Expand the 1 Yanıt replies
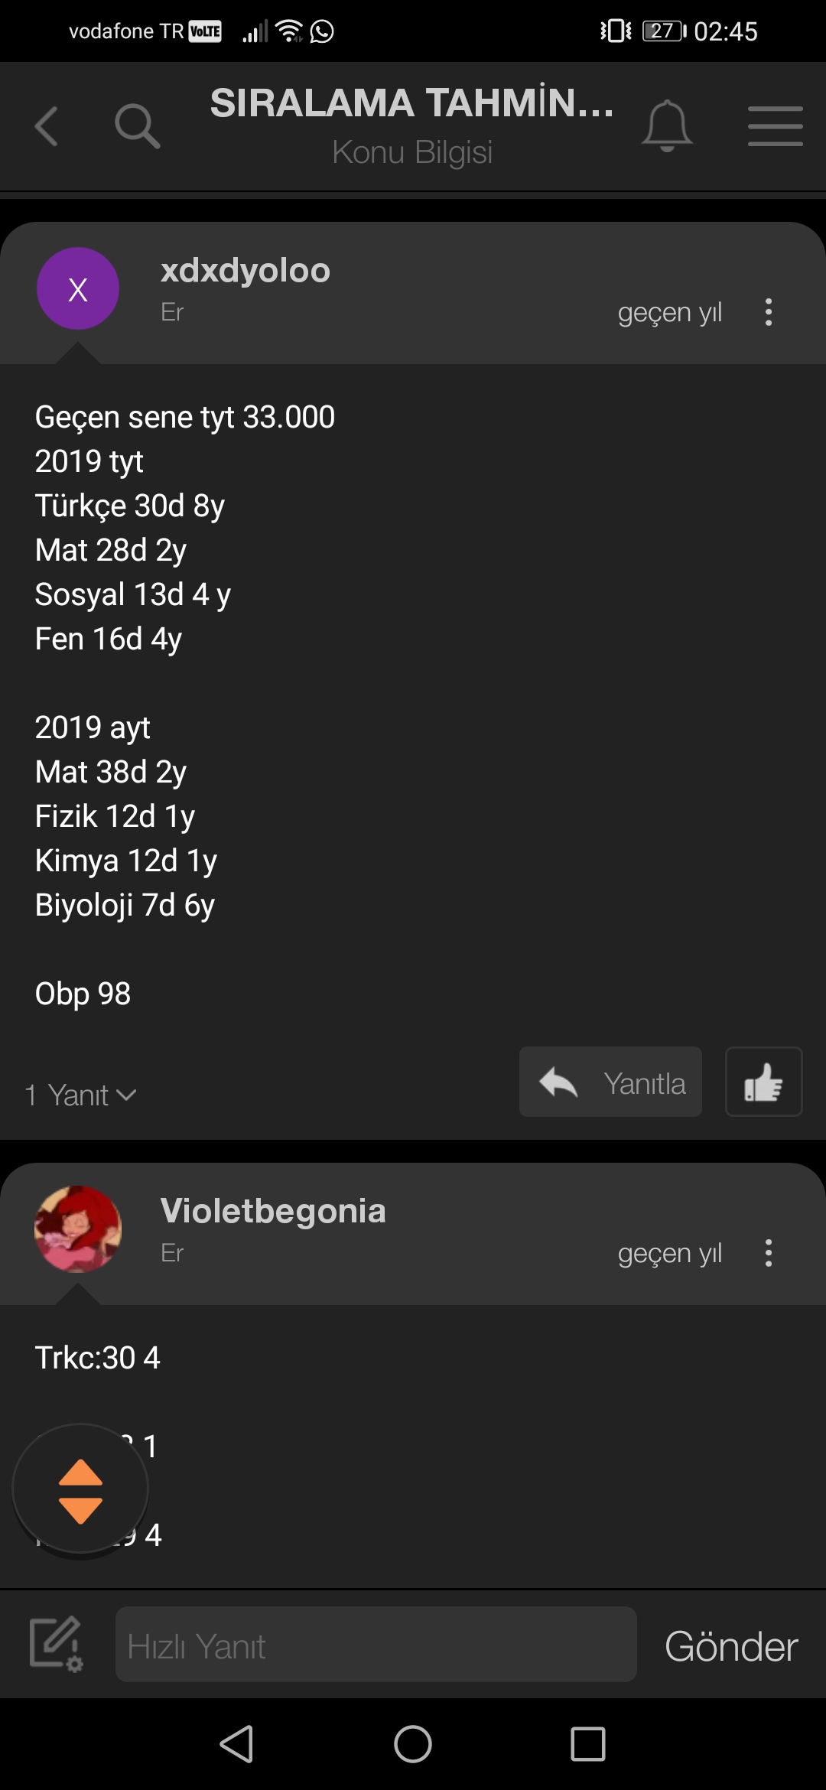The width and height of the screenshot is (826, 1790). click(x=80, y=1095)
